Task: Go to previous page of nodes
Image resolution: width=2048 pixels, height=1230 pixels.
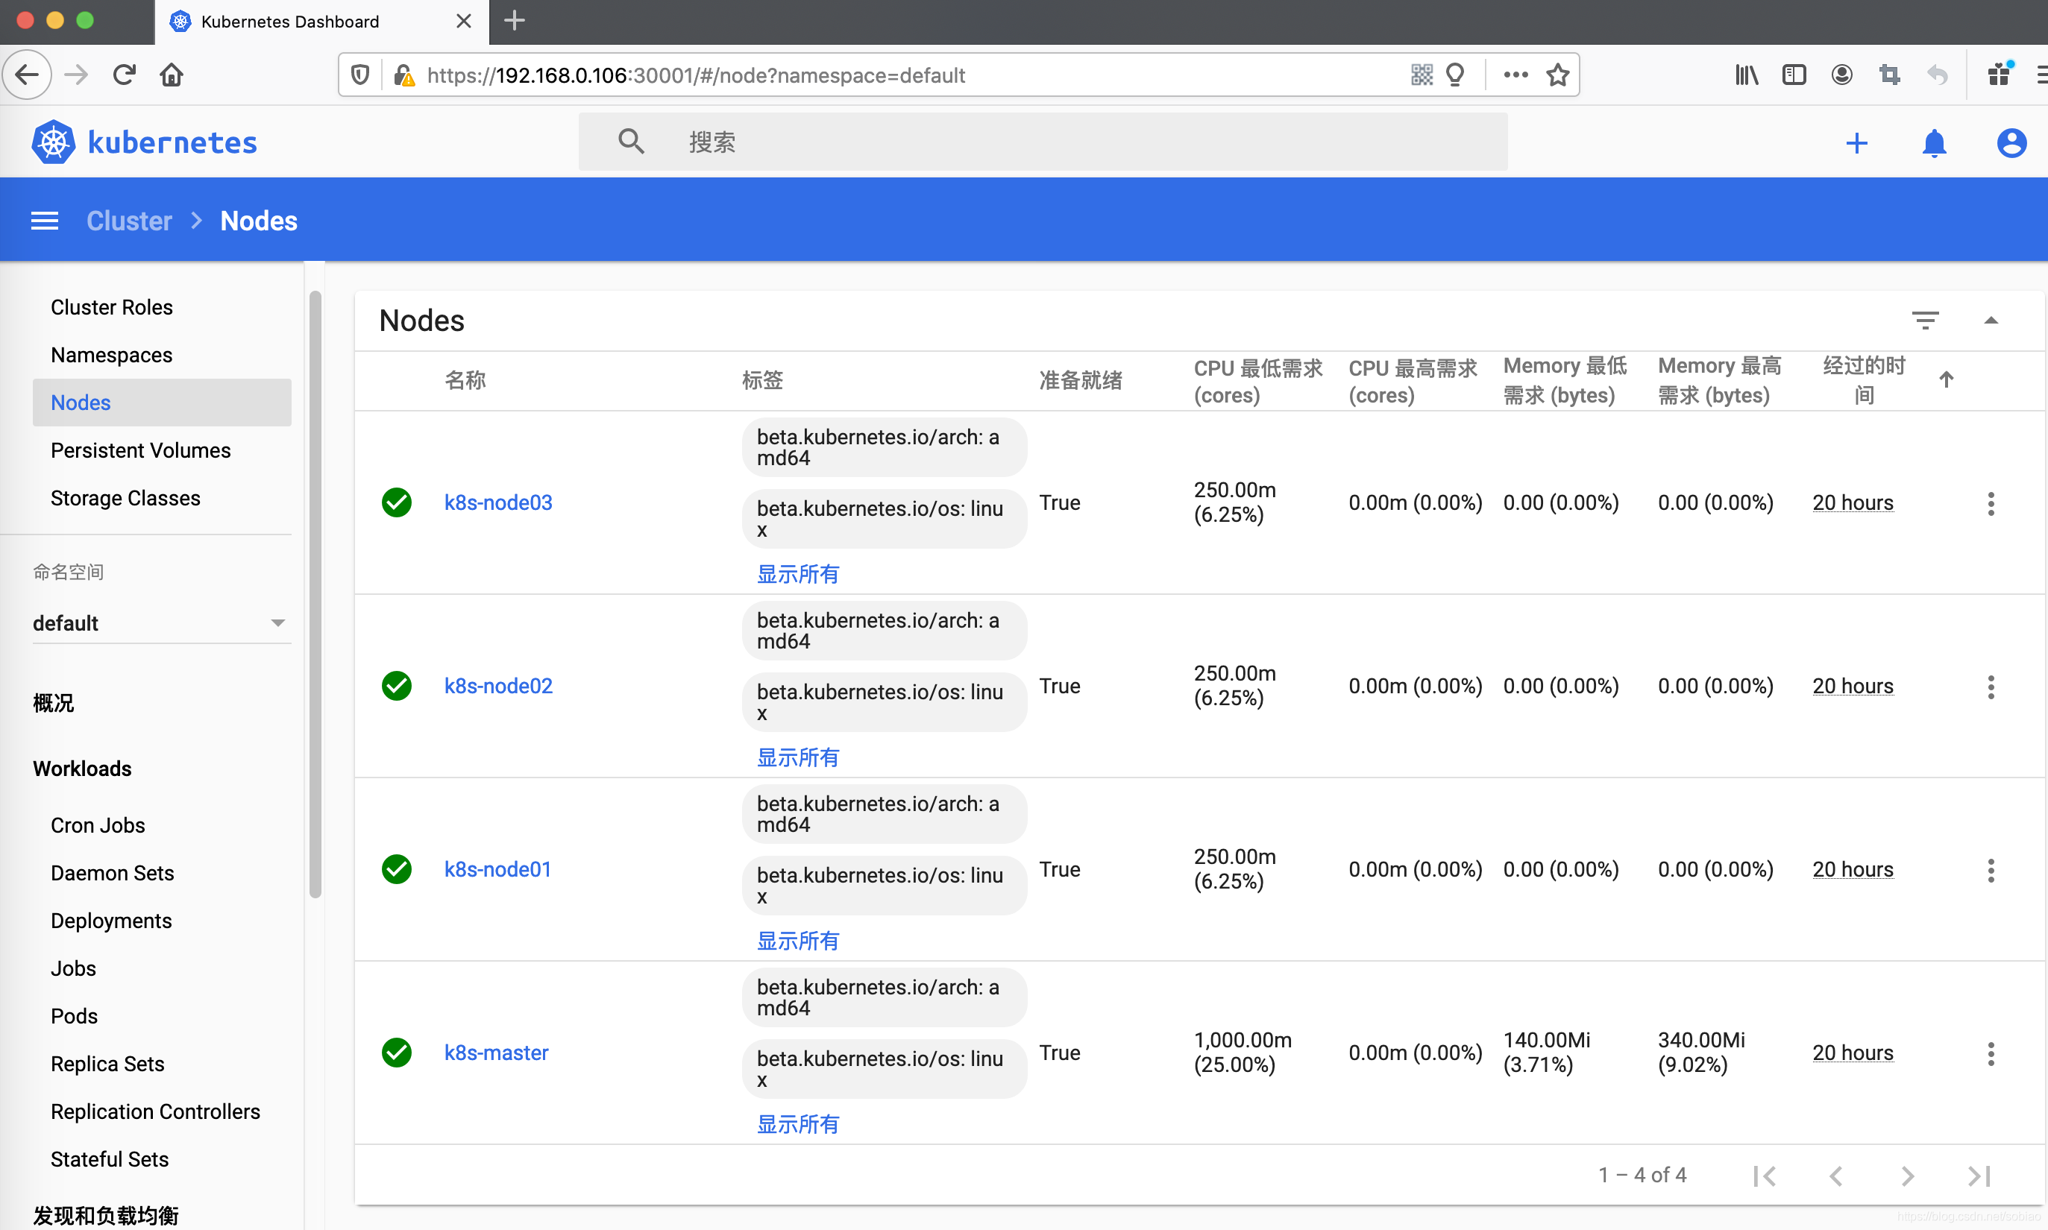Action: click(1835, 1176)
